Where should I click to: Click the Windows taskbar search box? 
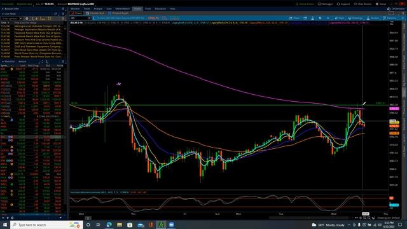[x=46, y=225]
